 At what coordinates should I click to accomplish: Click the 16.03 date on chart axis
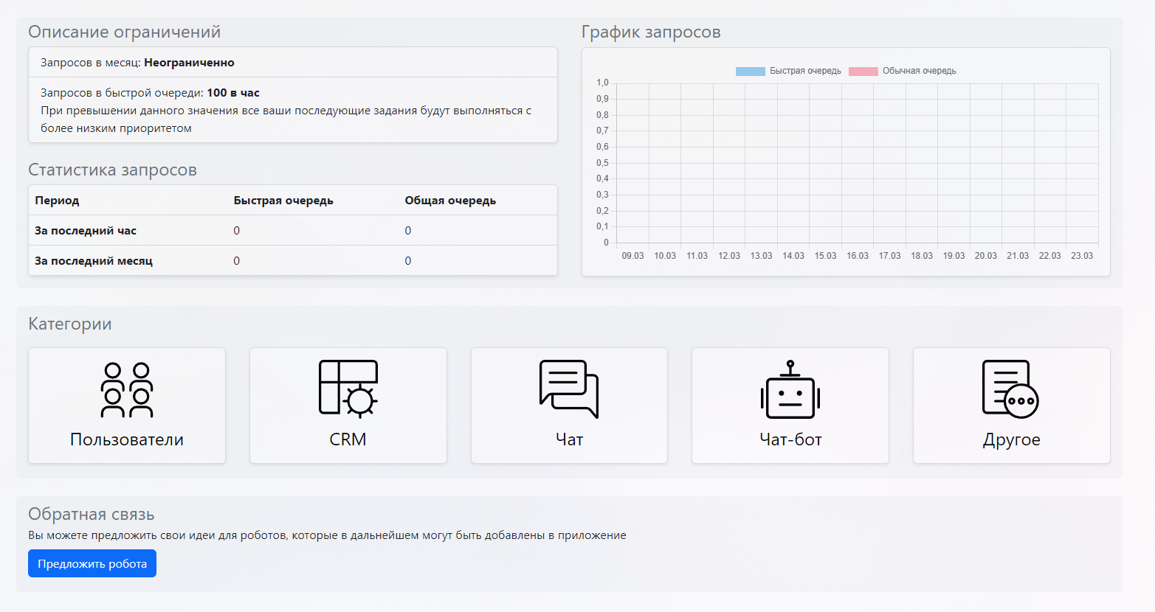[x=858, y=256]
